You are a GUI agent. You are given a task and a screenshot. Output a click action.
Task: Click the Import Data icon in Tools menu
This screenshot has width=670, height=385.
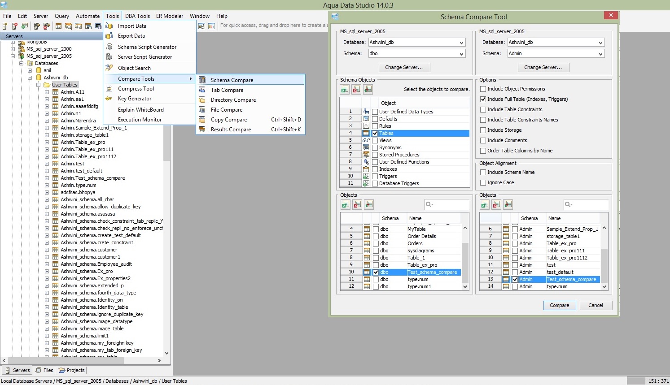coord(109,26)
